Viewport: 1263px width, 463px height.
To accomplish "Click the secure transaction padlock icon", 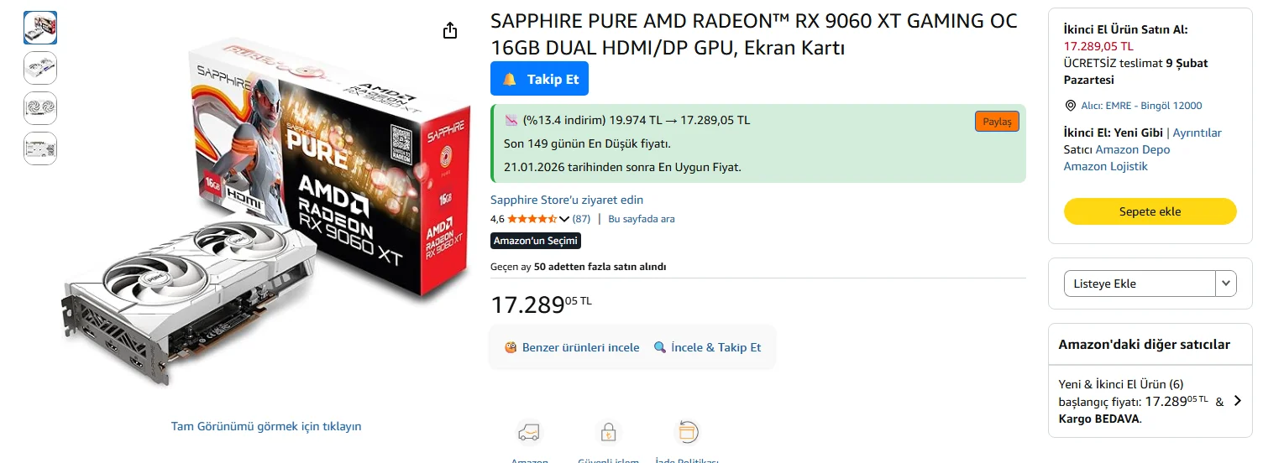I will tap(608, 432).
